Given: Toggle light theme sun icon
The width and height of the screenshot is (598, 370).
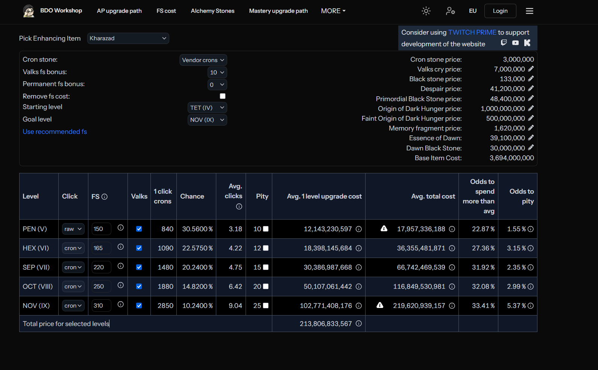Looking at the screenshot, I should point(426,11).
